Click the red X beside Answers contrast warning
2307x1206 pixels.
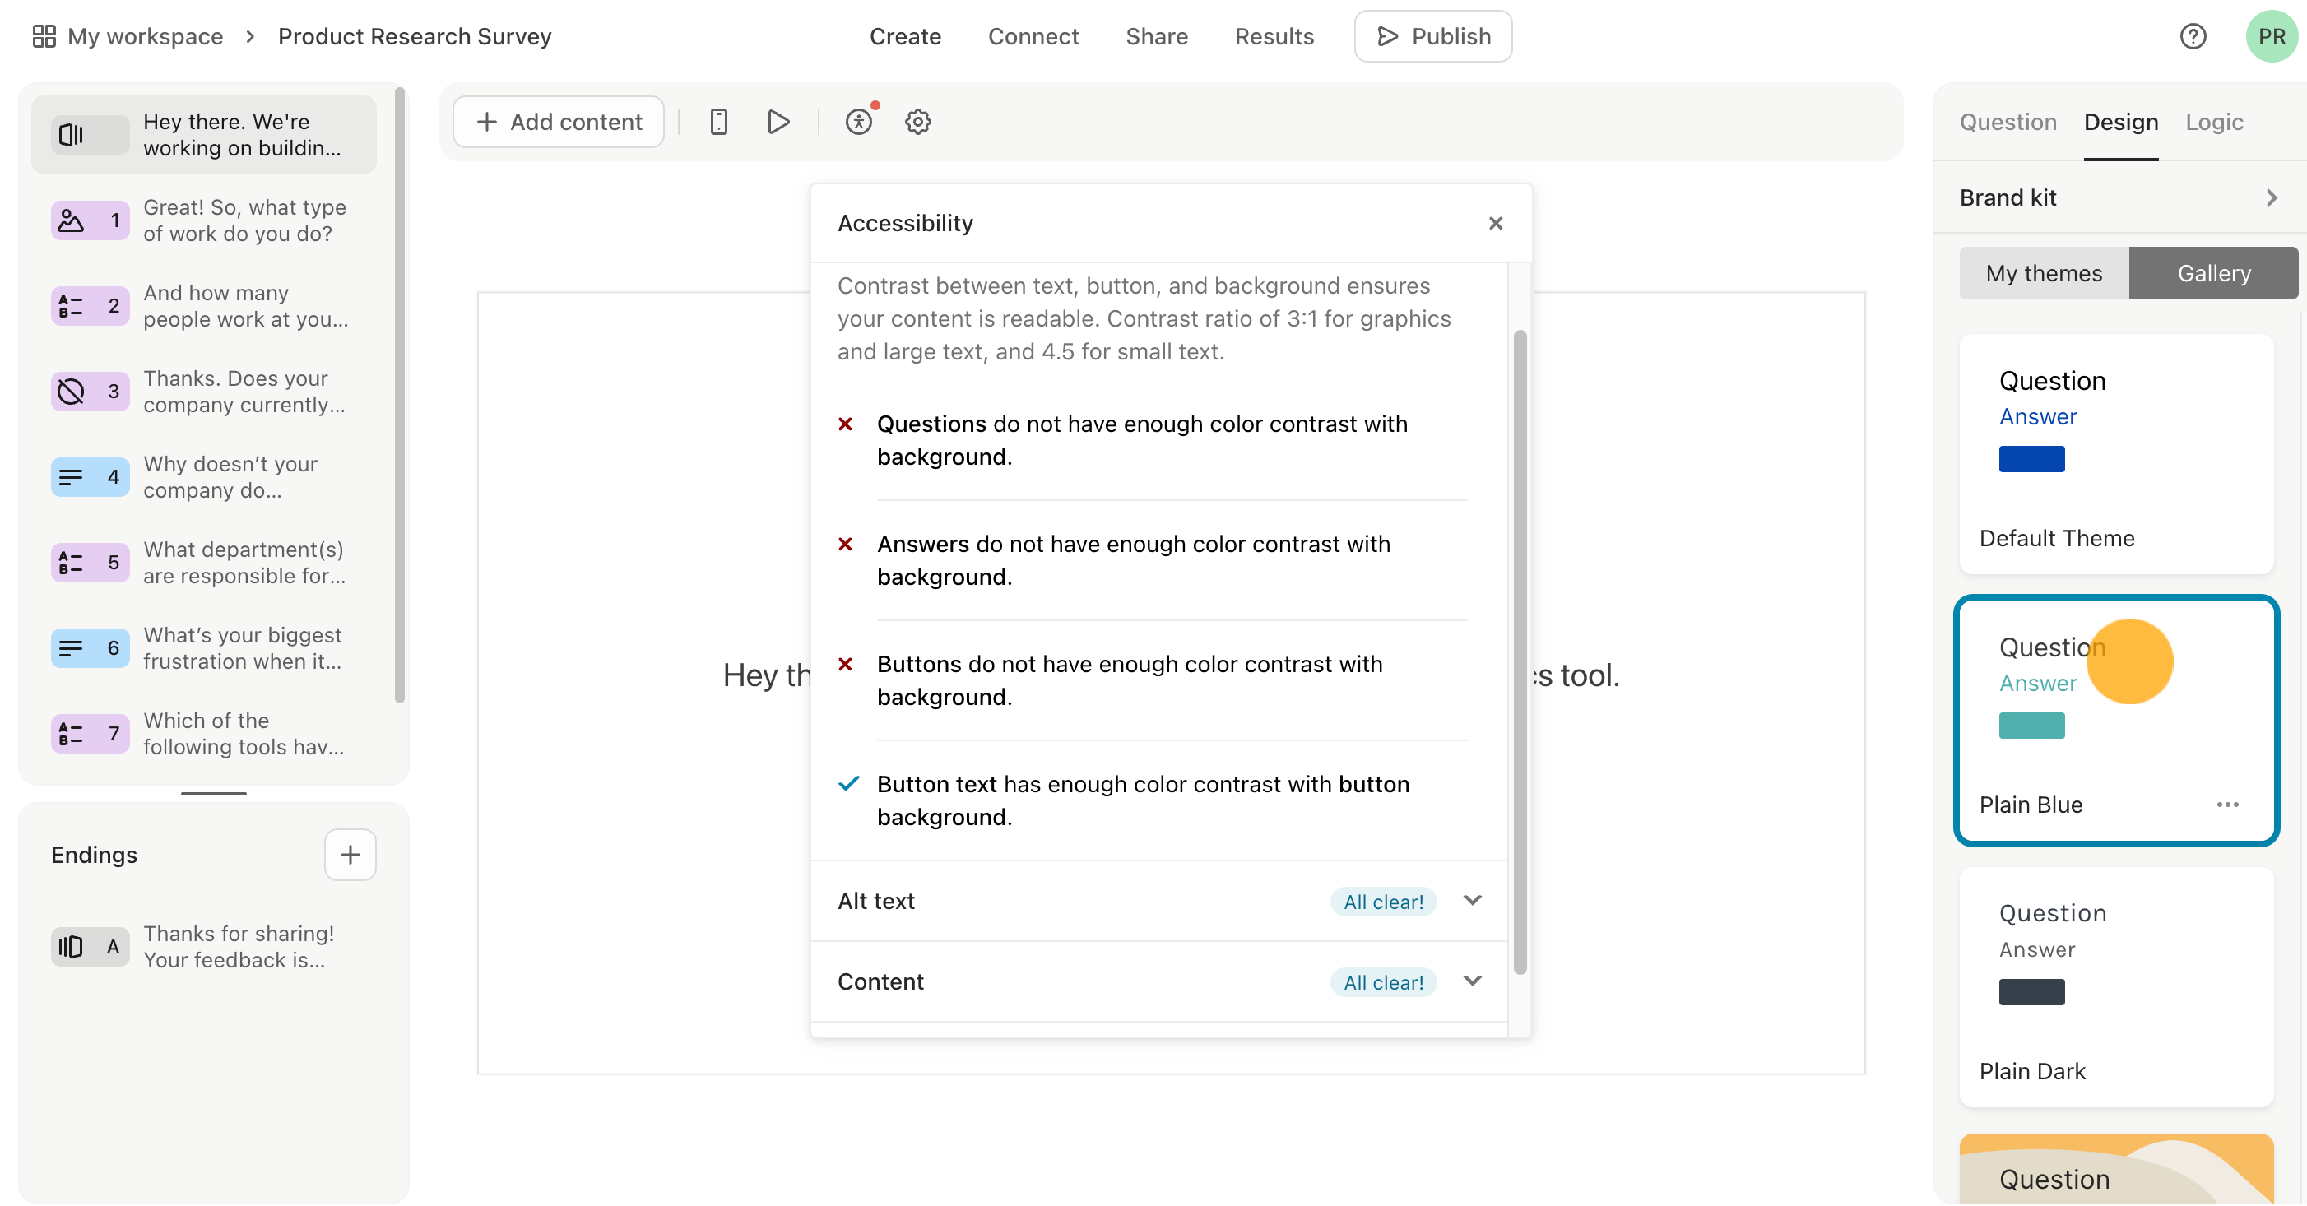(844, 545)
